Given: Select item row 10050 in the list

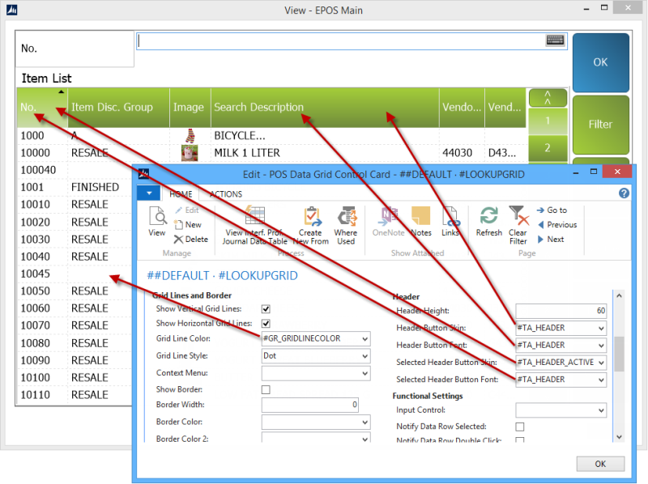Looking at the screenshot, I should (75, 291).
